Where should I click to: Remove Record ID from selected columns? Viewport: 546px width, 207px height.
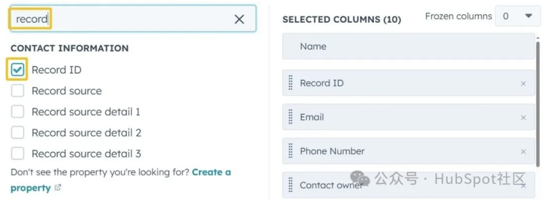click(x=523, y=84)
